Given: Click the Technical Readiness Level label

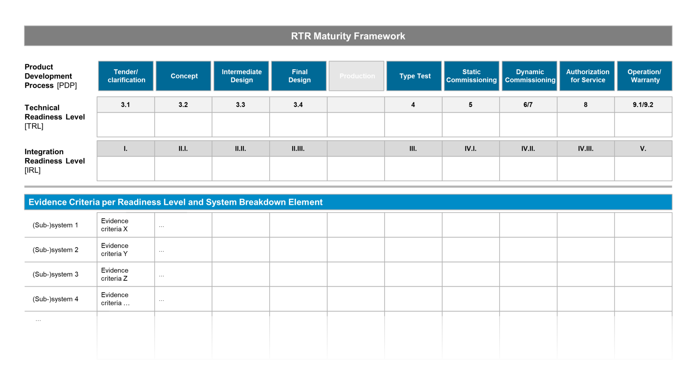Looking at the screenshot, I should [x=54, y=117].
